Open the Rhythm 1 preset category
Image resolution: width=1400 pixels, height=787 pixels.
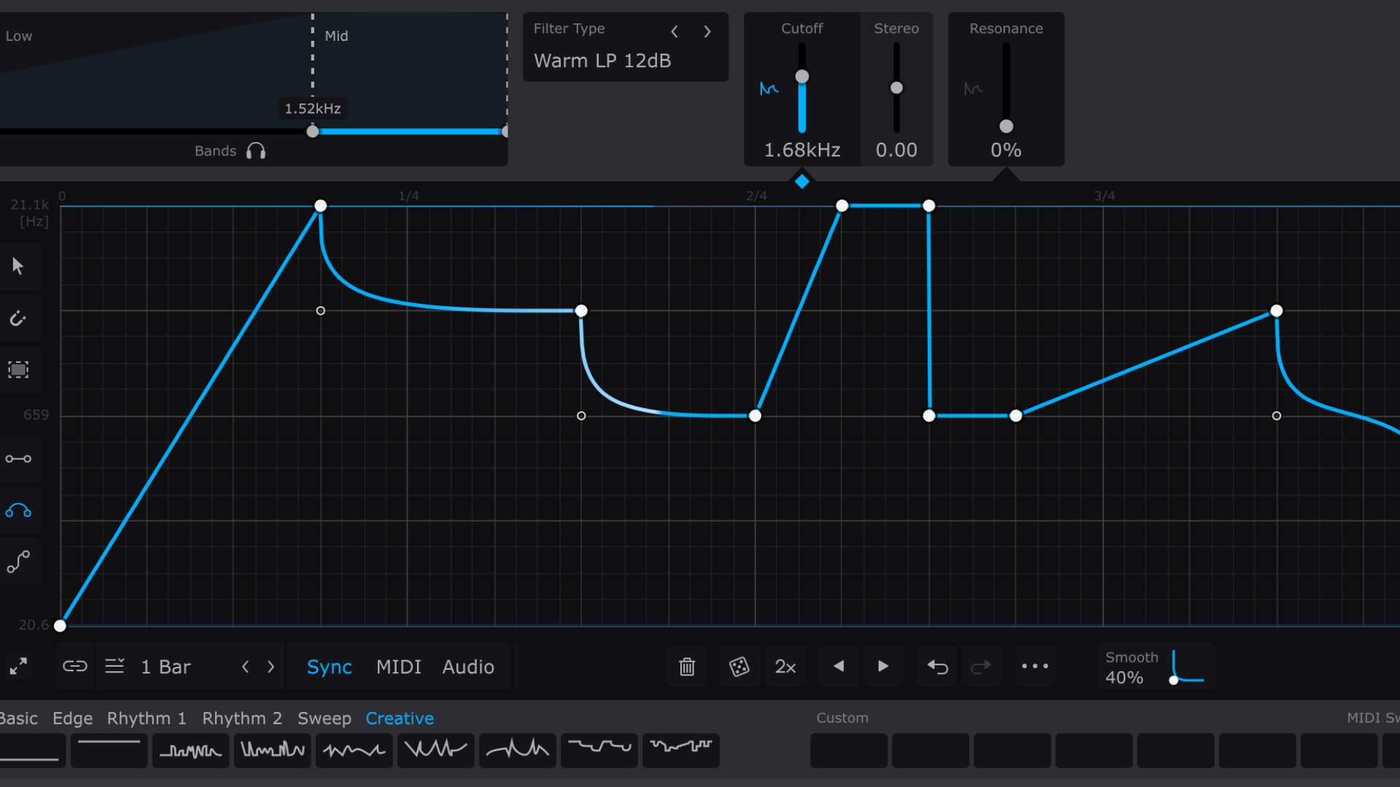[147, 718]
